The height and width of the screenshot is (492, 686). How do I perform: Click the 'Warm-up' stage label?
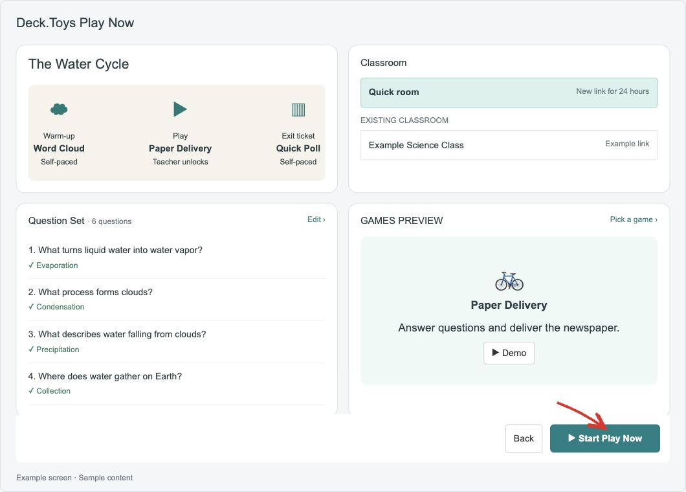pyautogui.click(x=59, y=136)
